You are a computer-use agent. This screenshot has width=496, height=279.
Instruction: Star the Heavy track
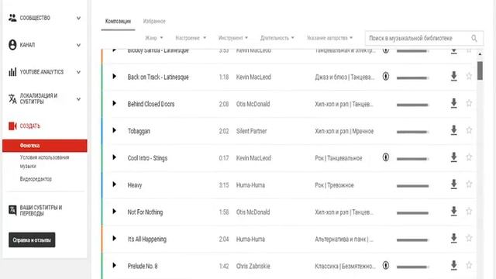click(469, 184)
